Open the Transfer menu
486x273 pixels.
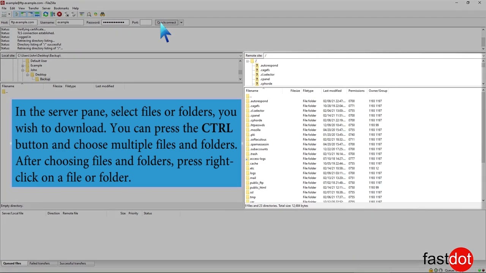click(x=33, y=8)
